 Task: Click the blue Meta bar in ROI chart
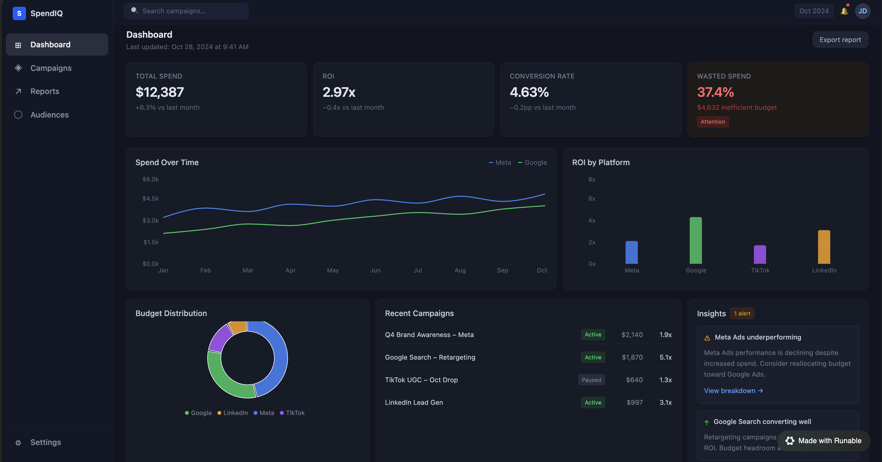coord(632,252)
